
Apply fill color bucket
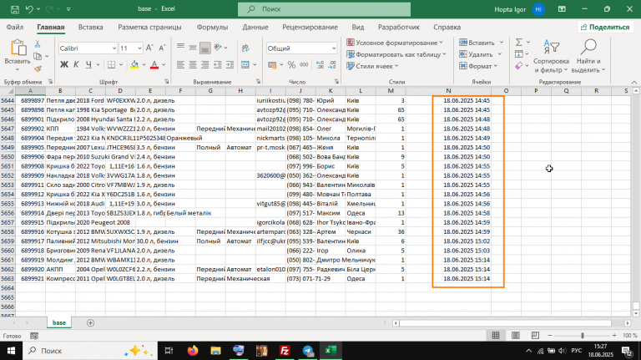click(134, 64)
